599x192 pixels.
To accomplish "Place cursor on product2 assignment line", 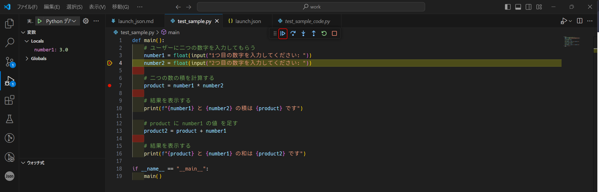I will tap(185, 131).
